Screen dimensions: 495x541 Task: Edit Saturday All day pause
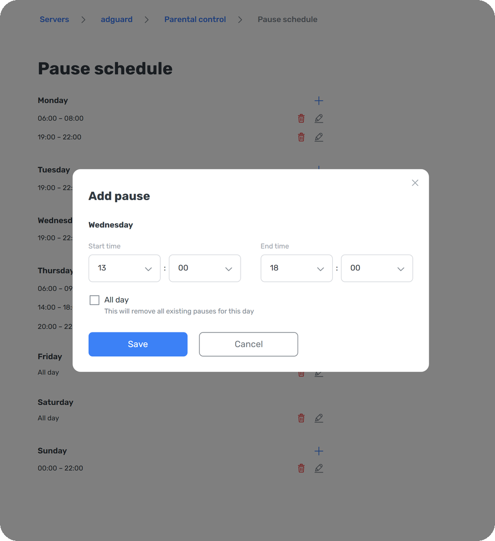(x=318, y=418)
